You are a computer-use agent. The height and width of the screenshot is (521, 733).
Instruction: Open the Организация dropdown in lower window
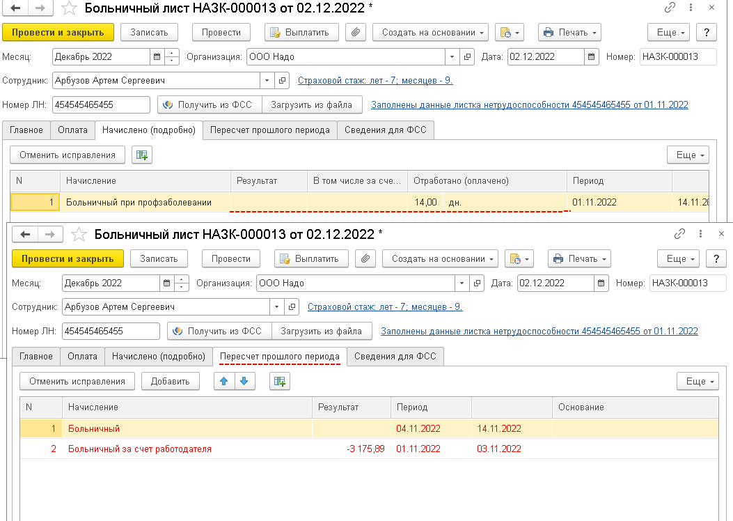tap(461, 283)
